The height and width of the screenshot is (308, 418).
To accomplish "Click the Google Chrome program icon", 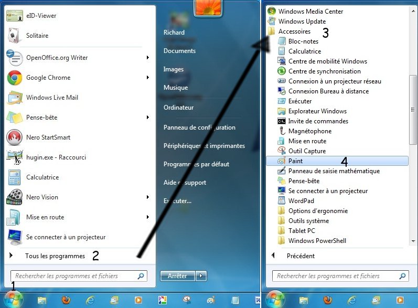I will pyautogui.click(x=15, y=78).
